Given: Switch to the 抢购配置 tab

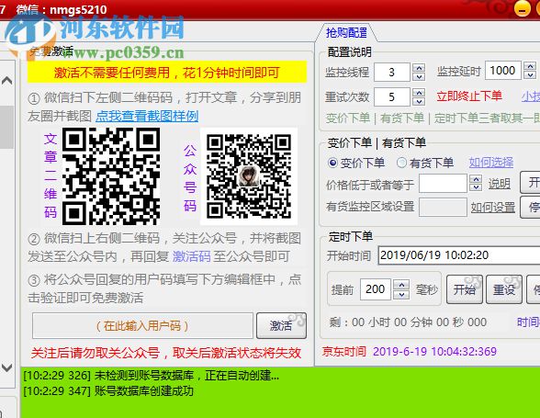Looking at the screenshot, I should (346, 33).
